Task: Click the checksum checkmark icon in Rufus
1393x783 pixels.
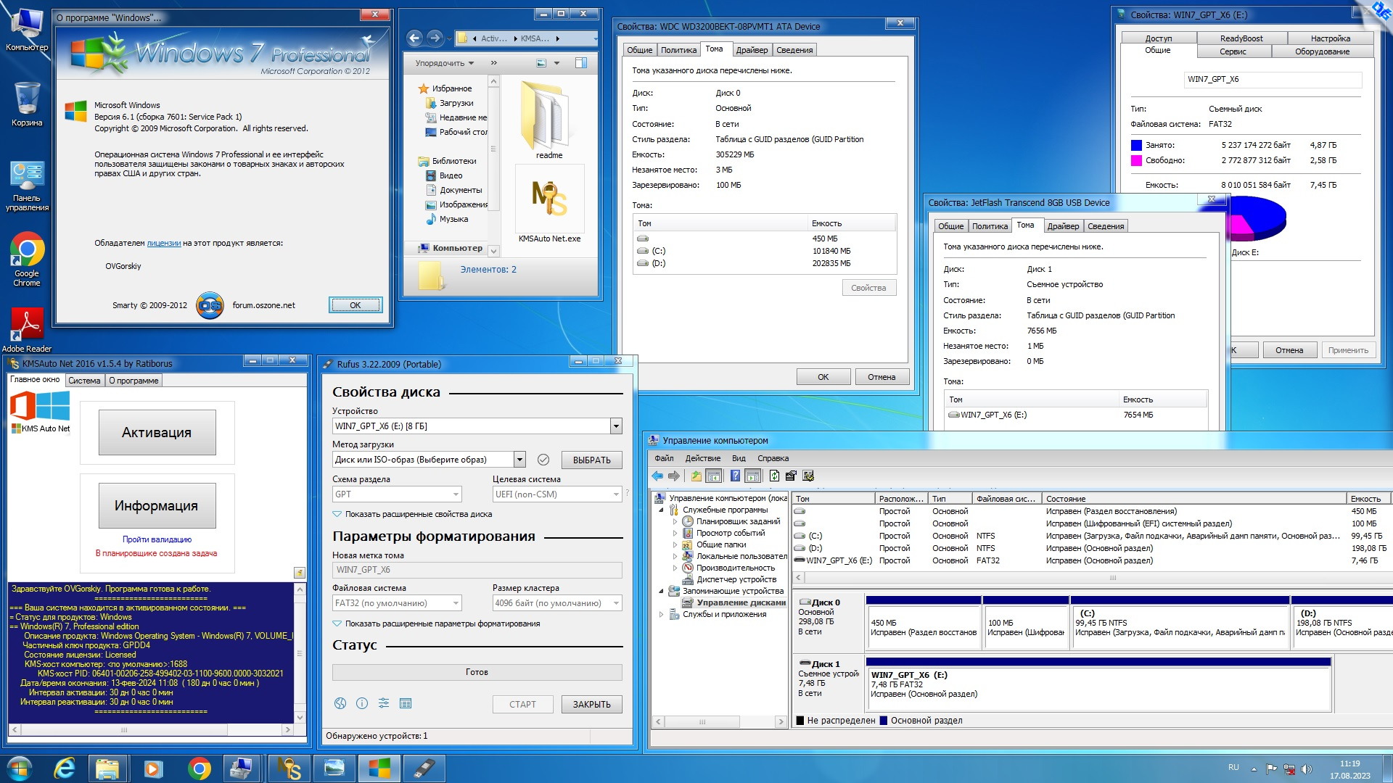Action: click(x=543, y=460)
